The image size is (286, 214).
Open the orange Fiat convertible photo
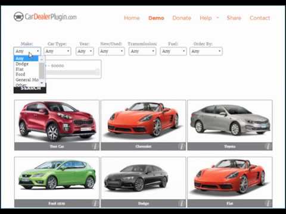tap(230, 178)
